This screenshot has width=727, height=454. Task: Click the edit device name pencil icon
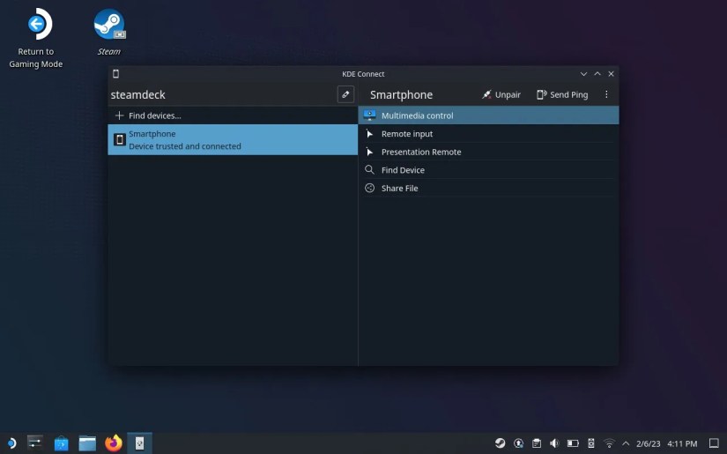(345, 94)
